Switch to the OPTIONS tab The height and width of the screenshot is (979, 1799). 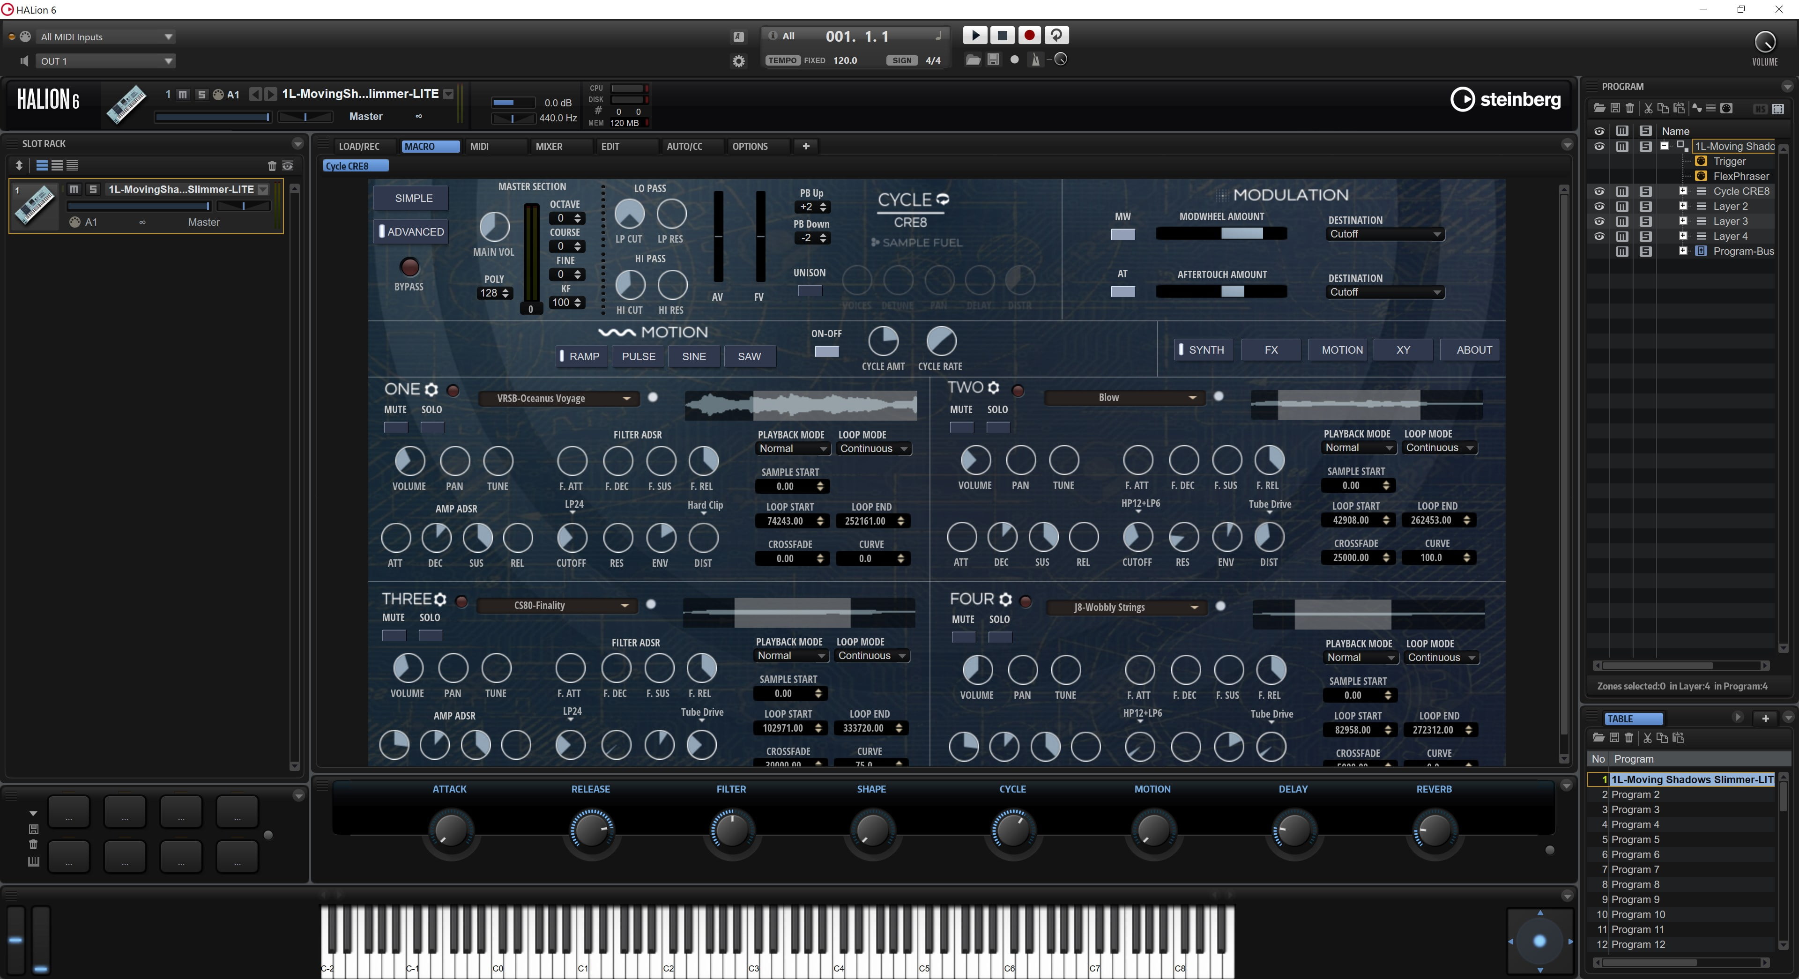tap(750, 146)
